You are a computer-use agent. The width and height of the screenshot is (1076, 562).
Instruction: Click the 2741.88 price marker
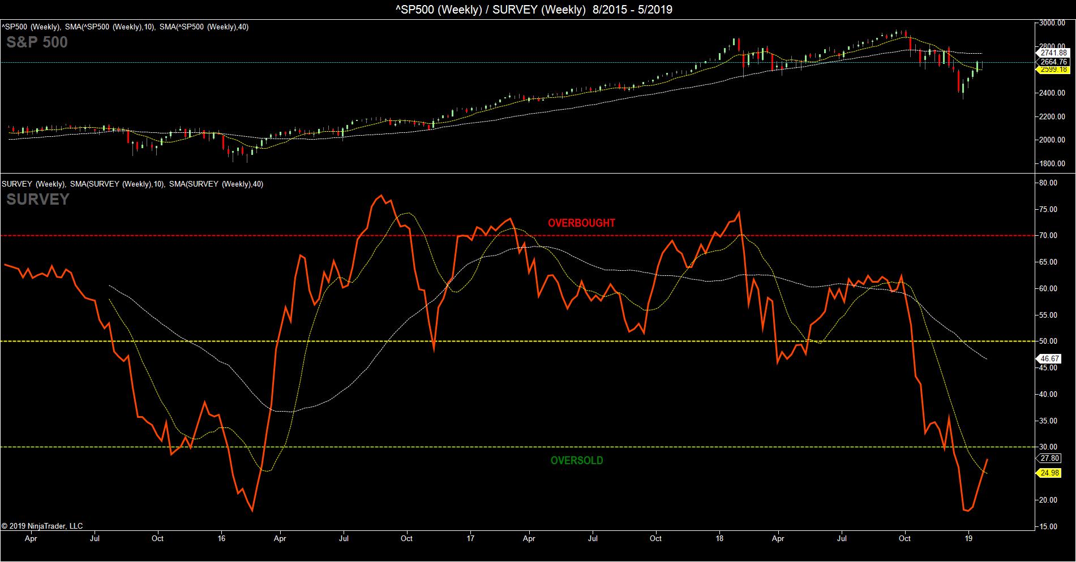point(1053,53)
